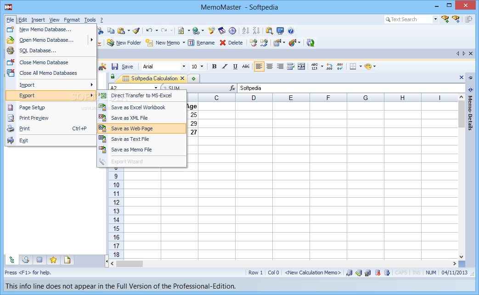Click the horizontal scrollbar thumb
The height and width of the screenshot is (295, 479).
(129, 264)
